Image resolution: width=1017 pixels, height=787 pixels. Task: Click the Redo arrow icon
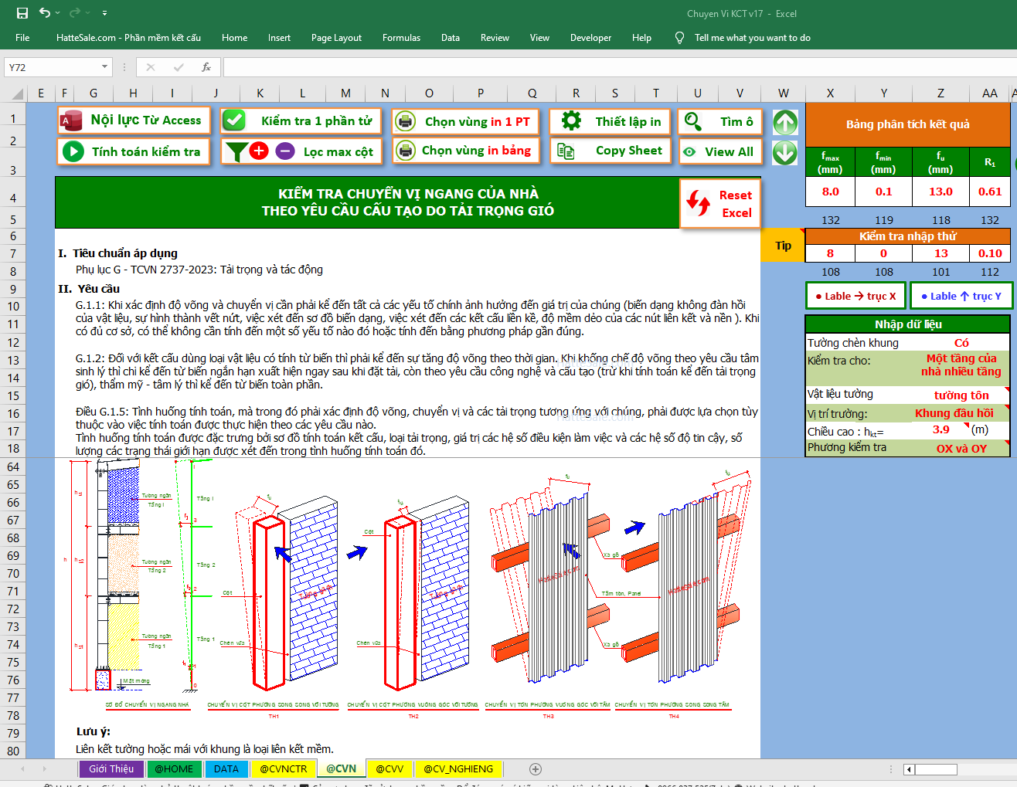(74, 12)
